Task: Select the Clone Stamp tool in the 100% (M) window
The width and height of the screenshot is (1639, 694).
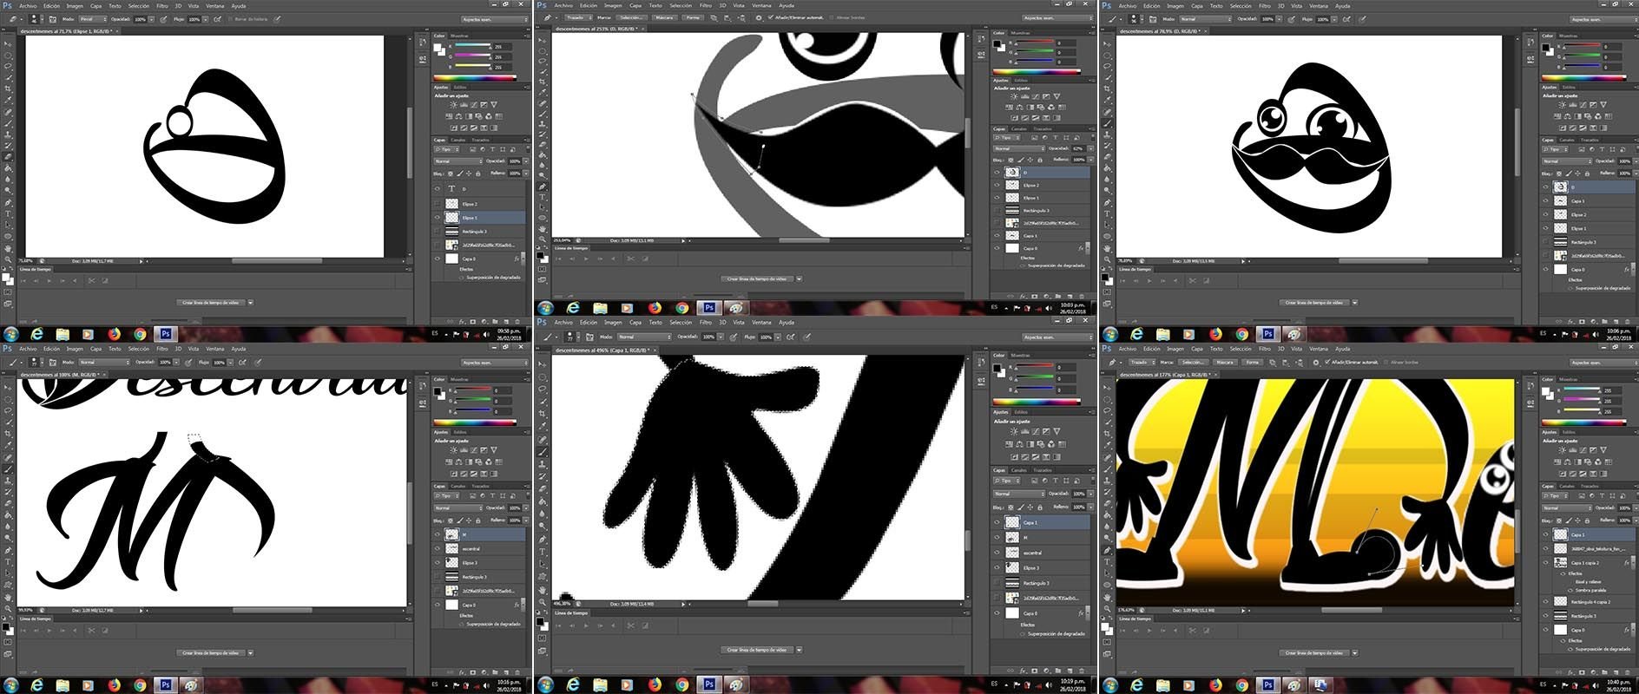Action: pyautogui.click(x=10, y=481)
